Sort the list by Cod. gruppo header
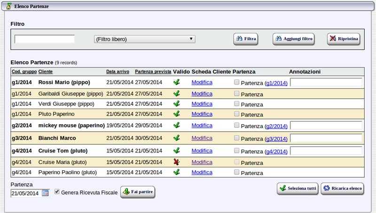Viewport: 376px width, 213px height. coord(23,72)
